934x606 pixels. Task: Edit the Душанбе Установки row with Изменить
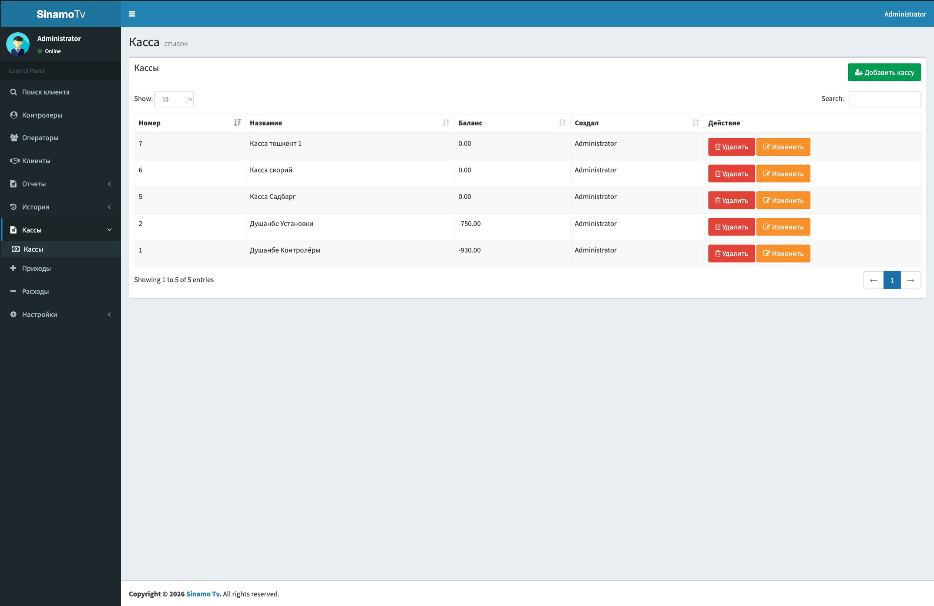pyautogui.click(x=783, y=227)
